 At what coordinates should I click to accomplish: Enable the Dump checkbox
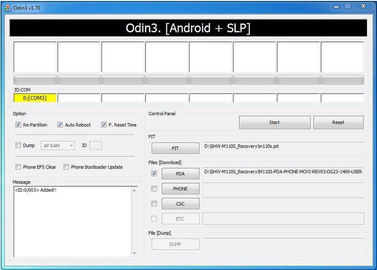[18, 145]
